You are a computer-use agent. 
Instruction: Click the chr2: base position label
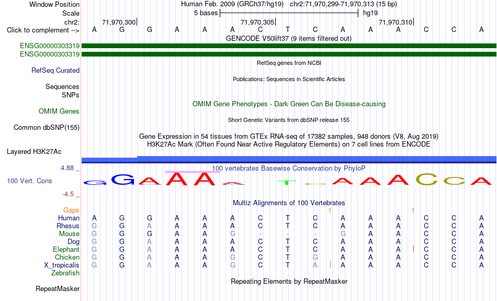click(72, 22)
